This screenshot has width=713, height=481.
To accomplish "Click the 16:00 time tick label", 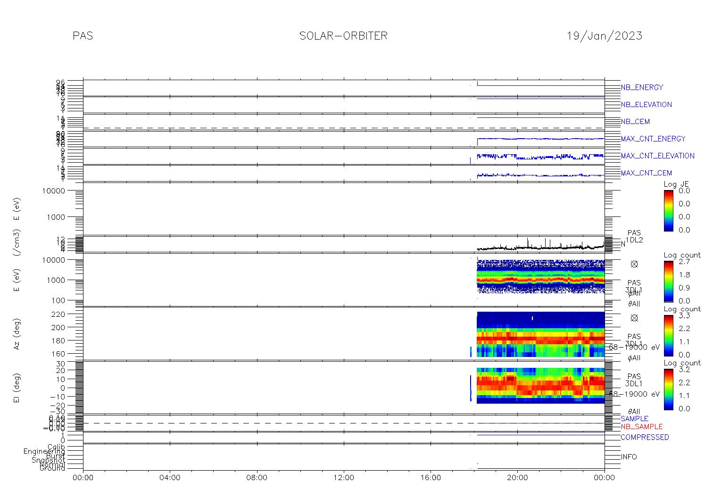I will [431, 477].
